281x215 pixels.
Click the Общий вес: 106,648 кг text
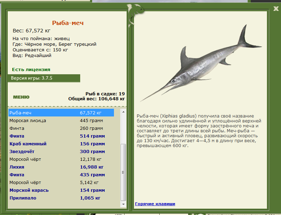96,99
